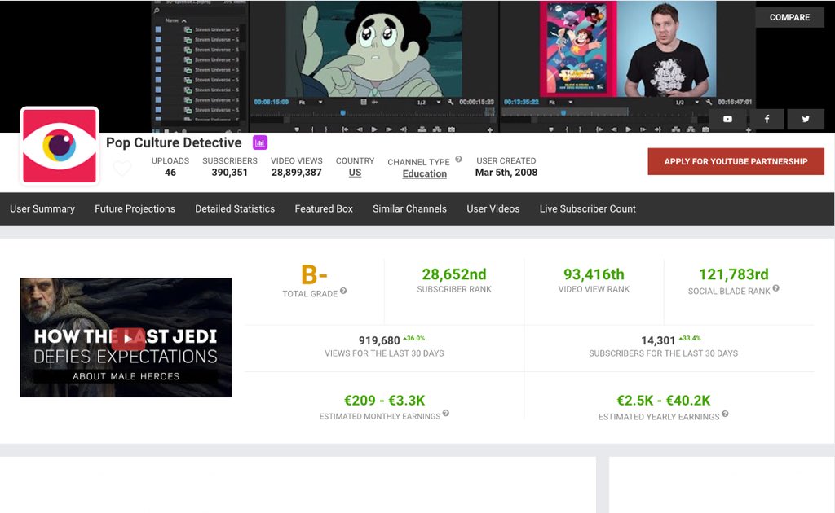This screenshot has height=513, width=835.
Task: Open the channel's Facebook icon
Action: click(767, 119)
